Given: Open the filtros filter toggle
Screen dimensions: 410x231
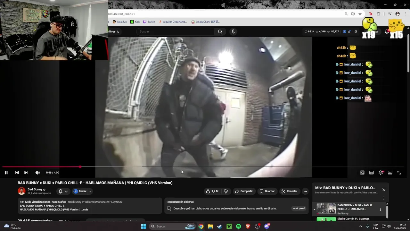Looking at the screenshot, I should pos(114,31).
